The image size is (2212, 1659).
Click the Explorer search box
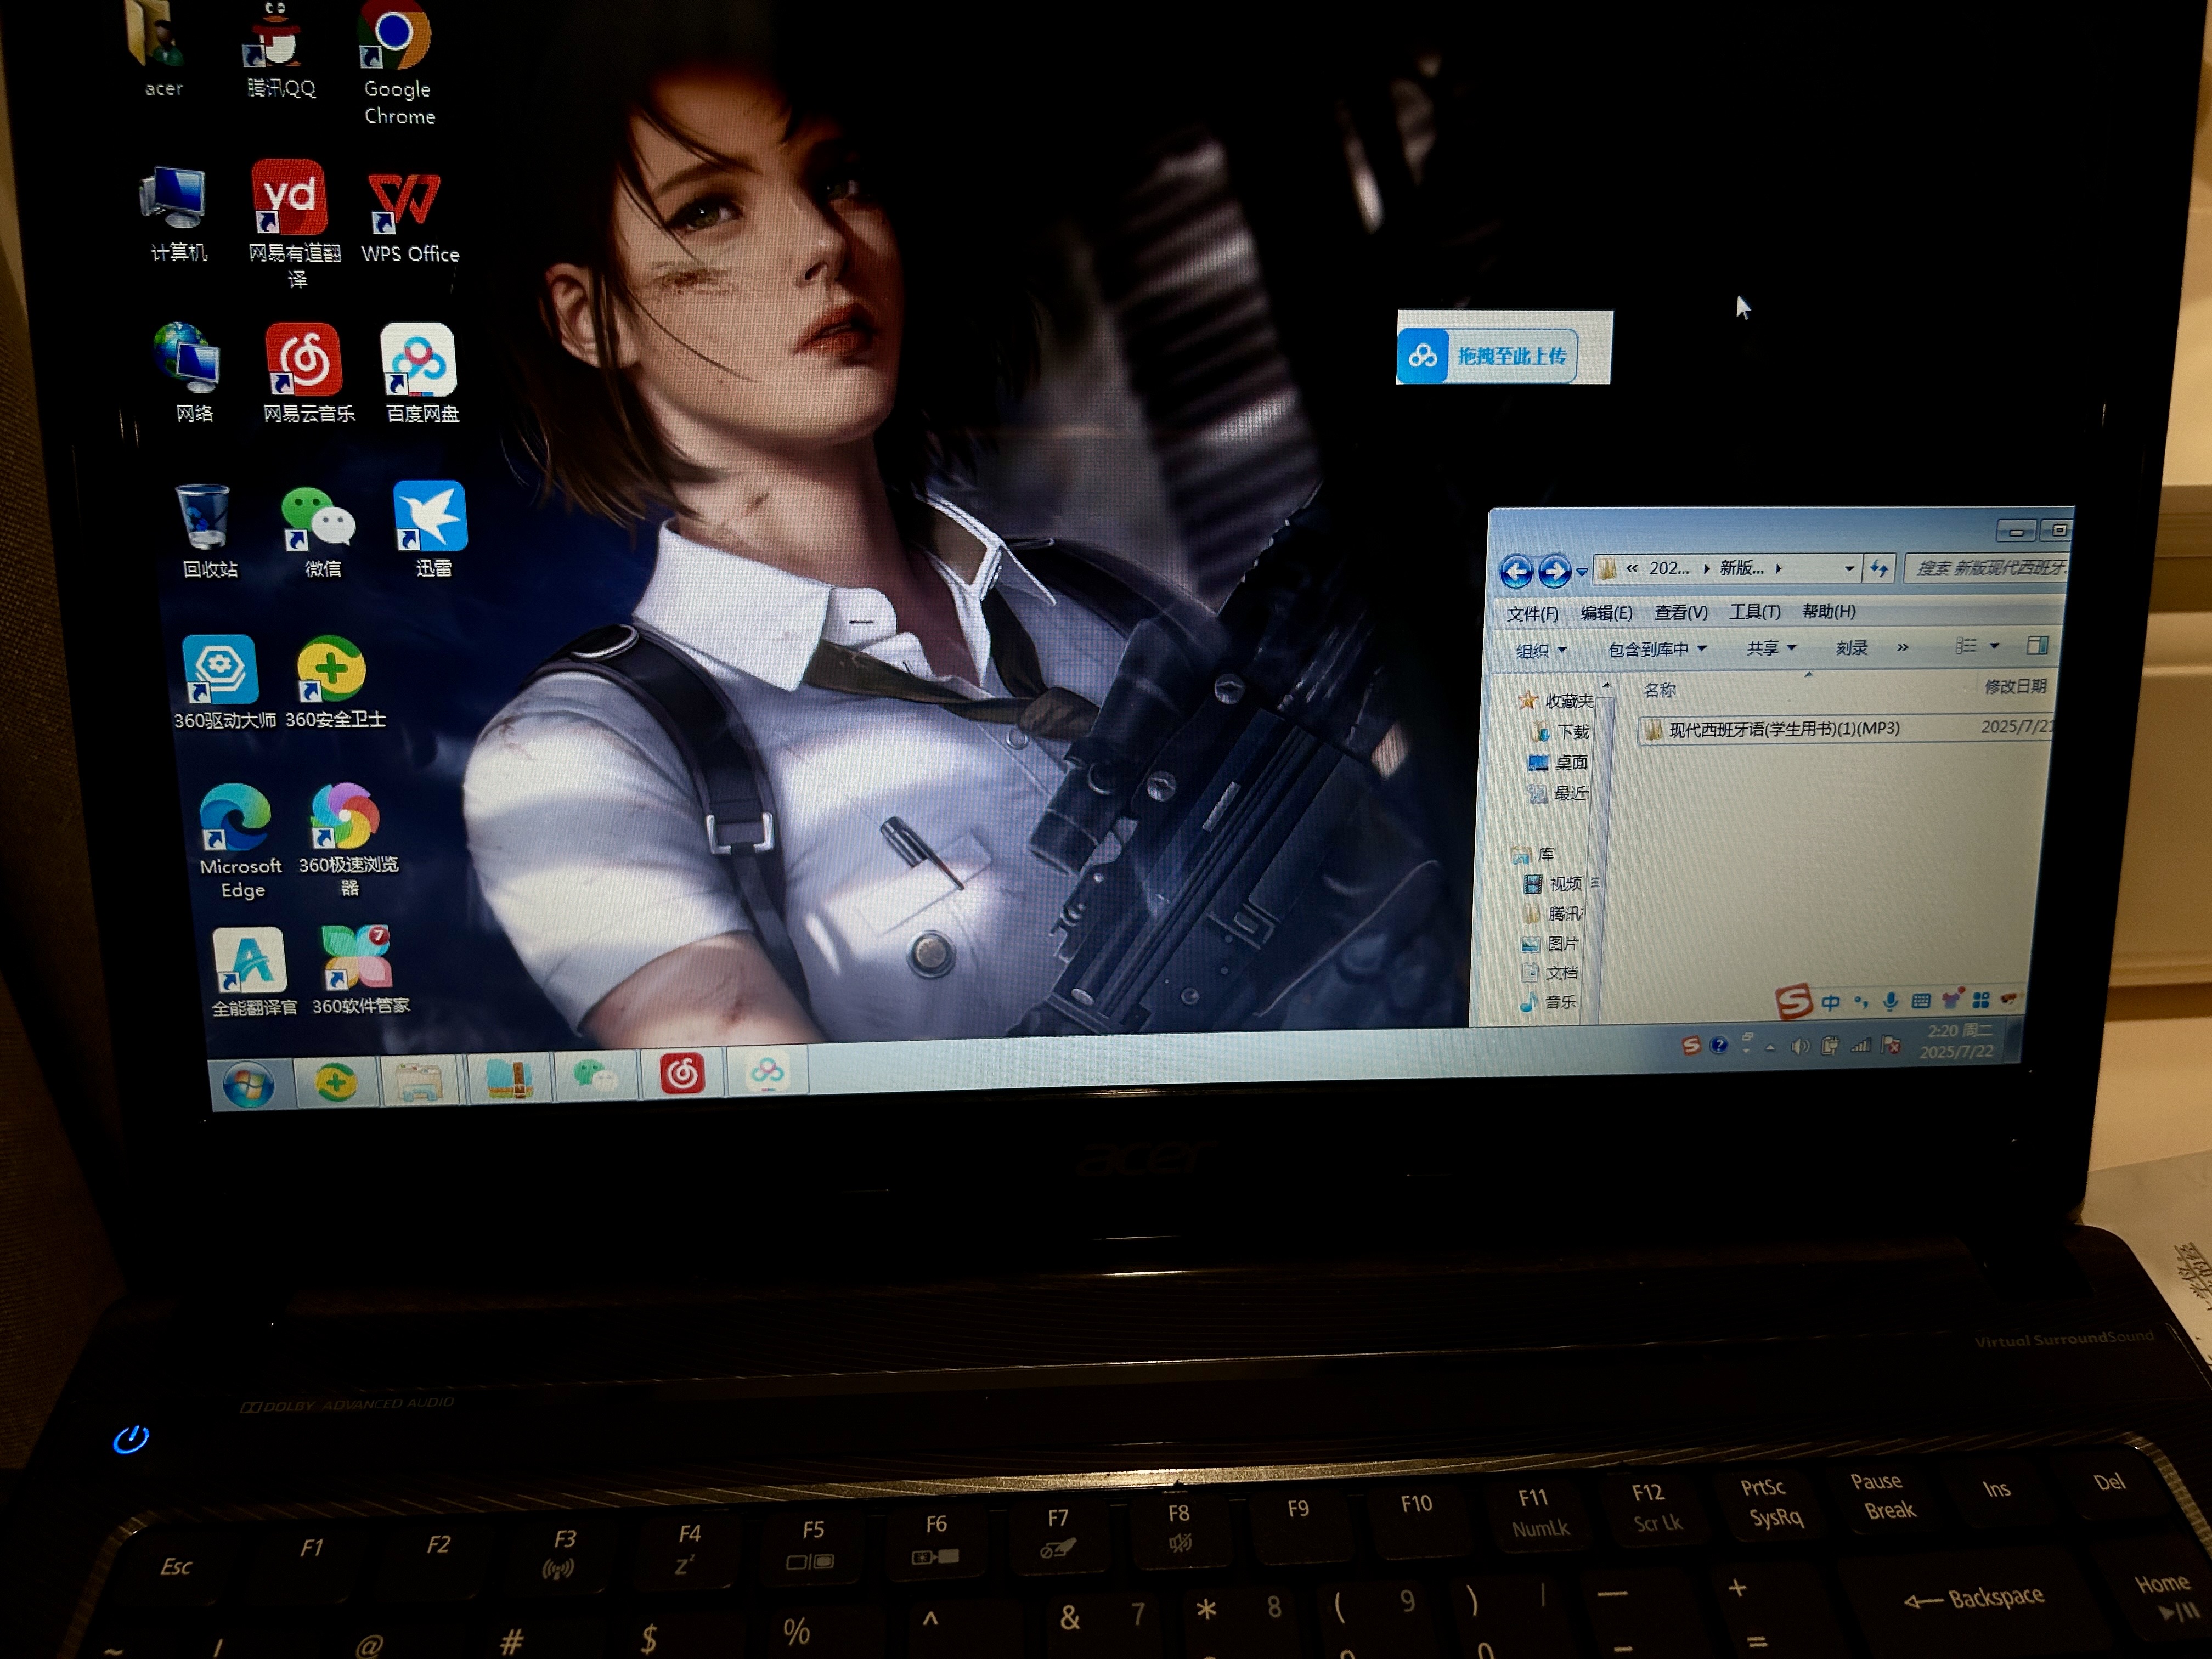click(1986, 568)
